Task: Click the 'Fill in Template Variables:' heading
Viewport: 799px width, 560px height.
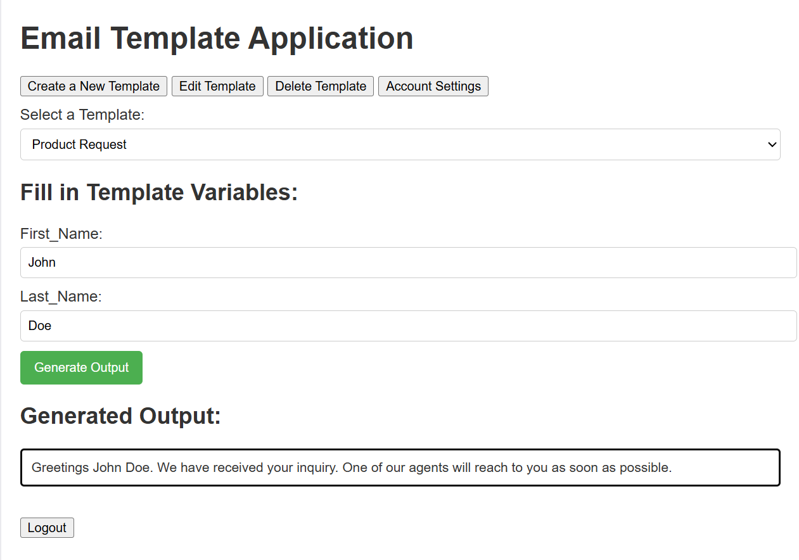Action: pyautogui.click(x=159, y=192)
